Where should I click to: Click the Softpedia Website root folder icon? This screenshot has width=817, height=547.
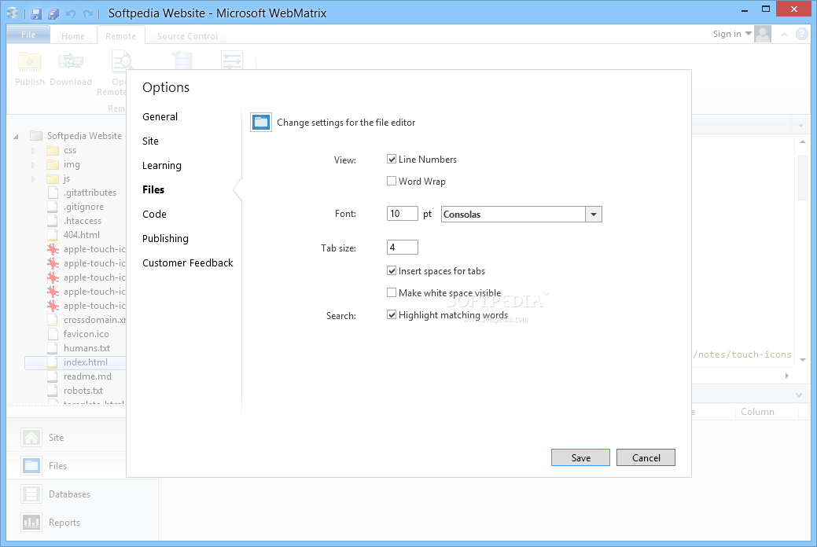click(x=36, y=136)
